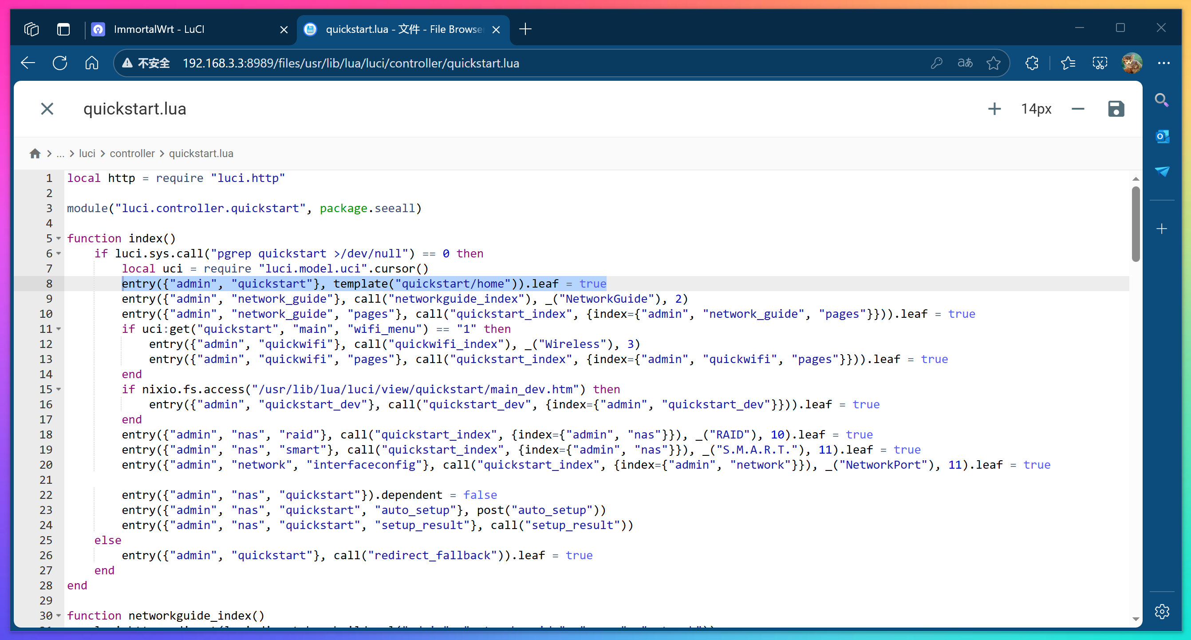Open Outlook icon in Edge sidebar
Viewport: 1191px width, 640px height.
click(1162, 136)
